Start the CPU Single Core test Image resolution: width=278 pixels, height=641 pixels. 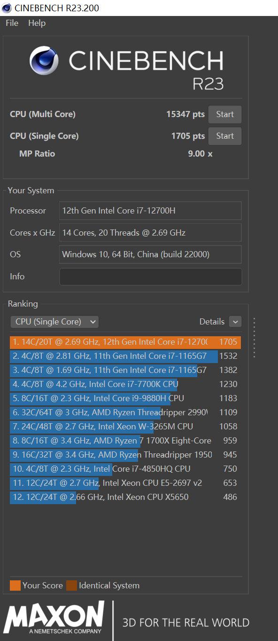224,136
